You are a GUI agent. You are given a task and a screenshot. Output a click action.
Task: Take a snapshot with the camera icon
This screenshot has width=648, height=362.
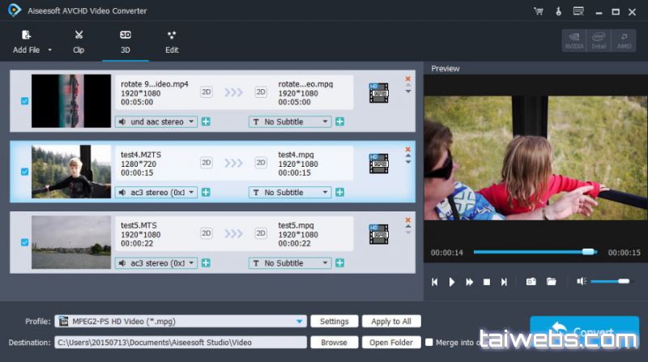(531, 282)
